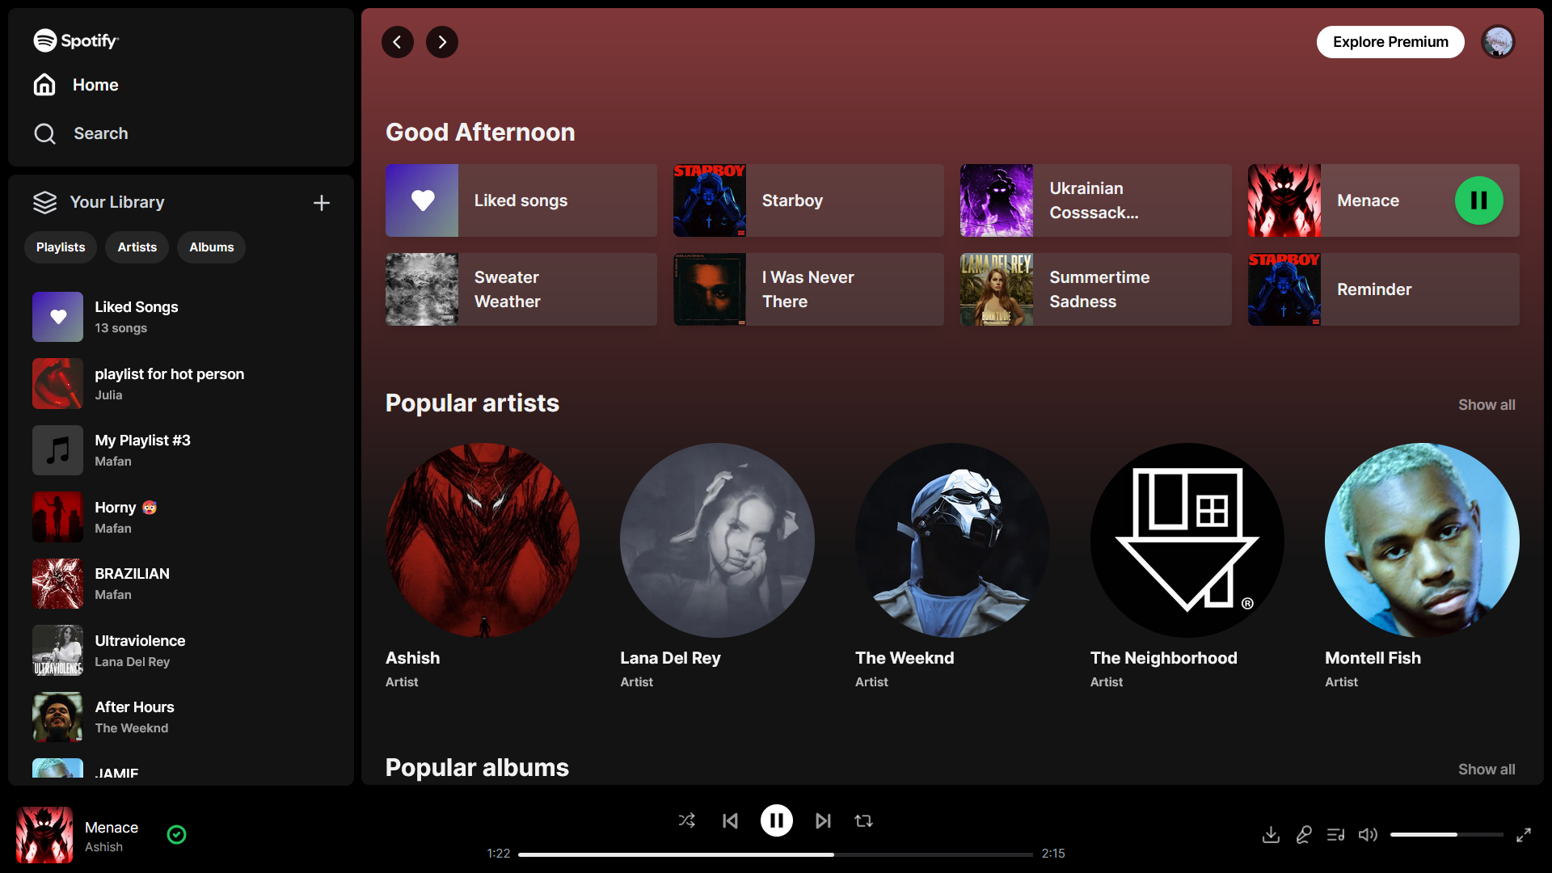The width and height of the screenshot is (1552, 873).
Task: Filter library by Playlists chip
Action: (x=61, y=247)
